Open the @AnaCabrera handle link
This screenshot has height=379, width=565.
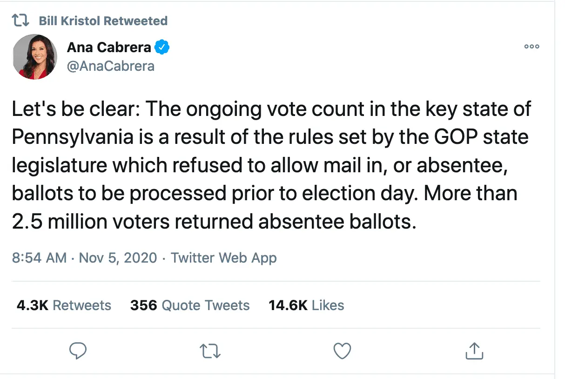(111, 66)
